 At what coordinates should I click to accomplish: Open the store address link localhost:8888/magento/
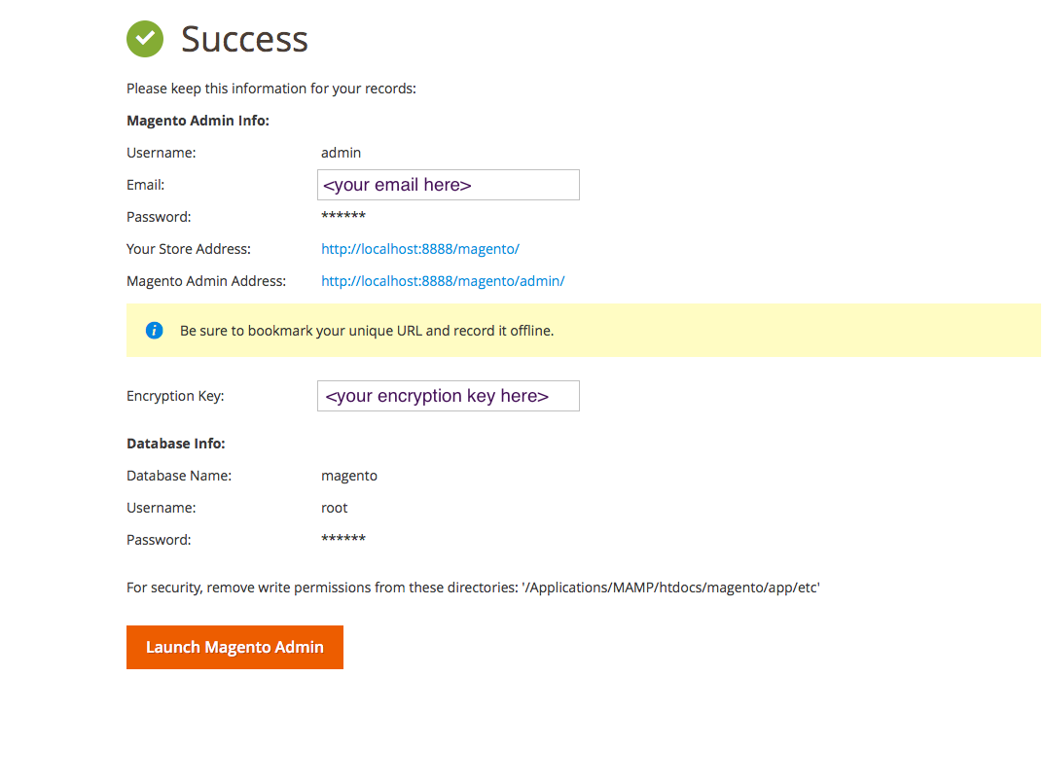tap(420, 249)
